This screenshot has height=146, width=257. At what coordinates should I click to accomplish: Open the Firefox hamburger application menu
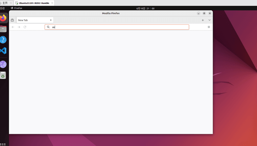click(209, 27)
